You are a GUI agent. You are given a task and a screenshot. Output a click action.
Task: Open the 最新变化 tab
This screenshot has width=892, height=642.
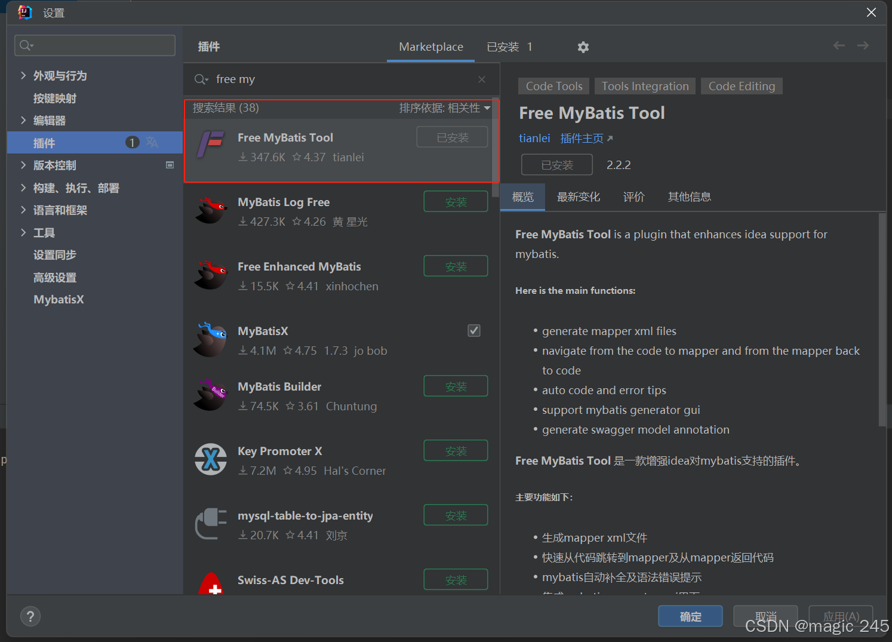[x=579, y=197]
